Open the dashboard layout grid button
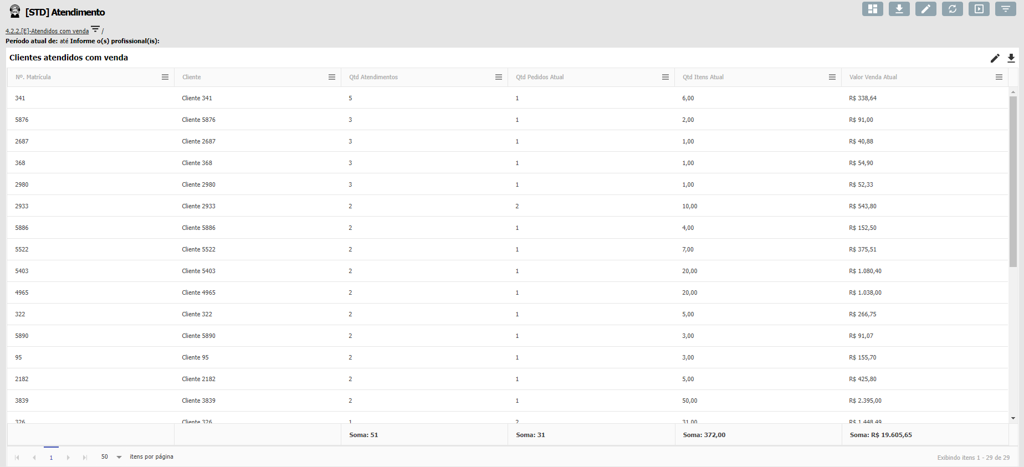The width and height of the screenshot is (1024, 467). click(x=872, y=9)
